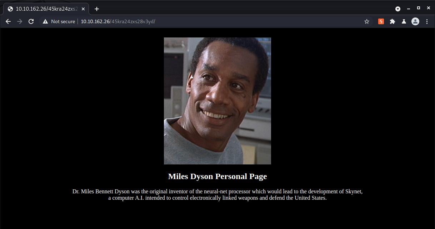This screenshot has width=435, height=229.
Task: Open the tab search dropdown arrow
Action: tap(398, 9)
